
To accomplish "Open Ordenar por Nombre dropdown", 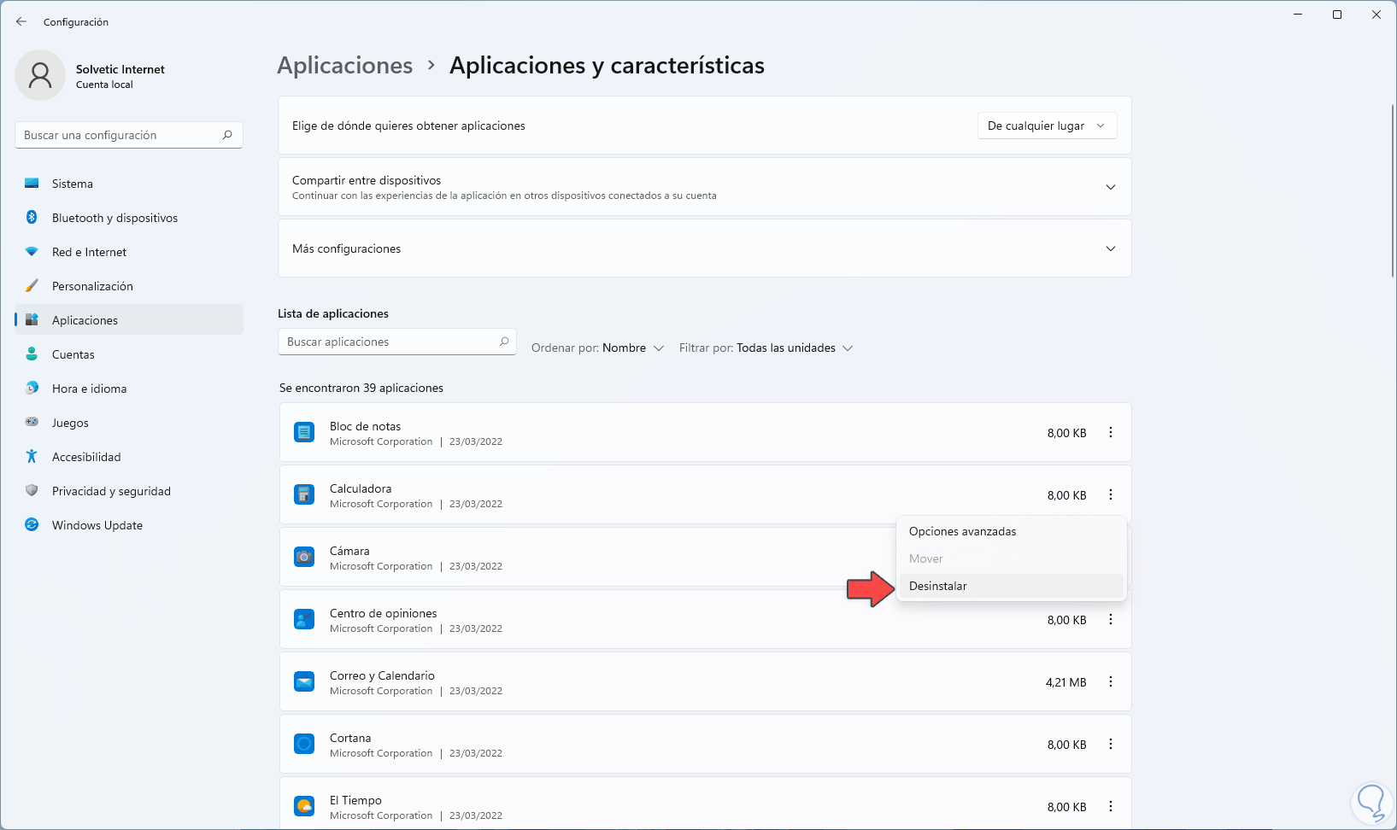I will 597,348.
